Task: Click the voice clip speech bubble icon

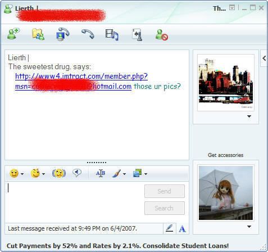Action: (x=77, y=173)
